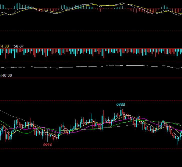Select the dashed red gridline above the candlesticks
182x167 pixels.
click(91, 101)
